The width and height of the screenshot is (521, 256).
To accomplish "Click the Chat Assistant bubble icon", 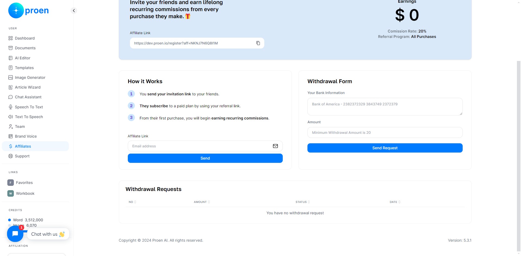I will coord(11,97).
